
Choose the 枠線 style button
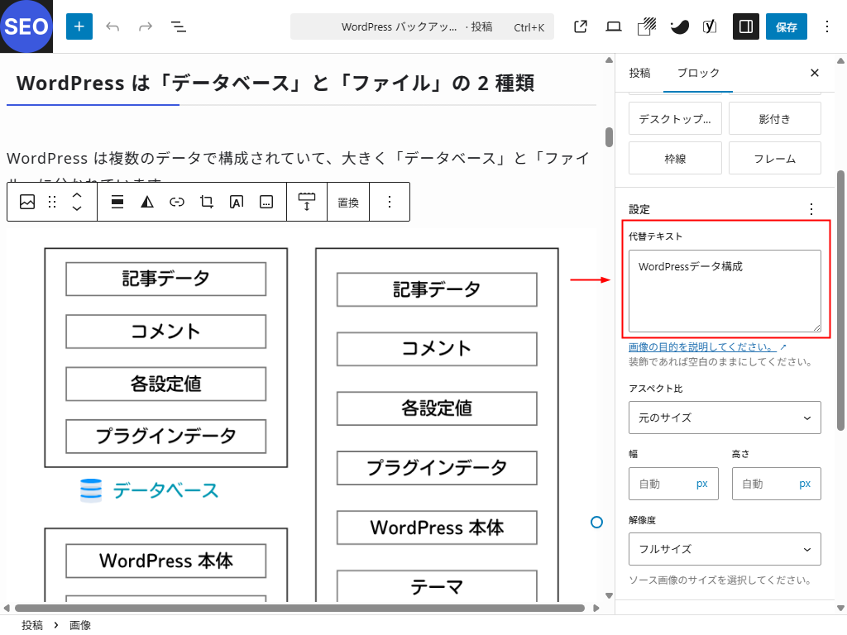pyautogui.click(x=675, y=158)
